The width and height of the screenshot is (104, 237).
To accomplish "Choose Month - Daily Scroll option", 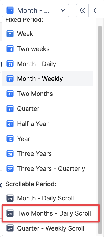I will [48, 198].
